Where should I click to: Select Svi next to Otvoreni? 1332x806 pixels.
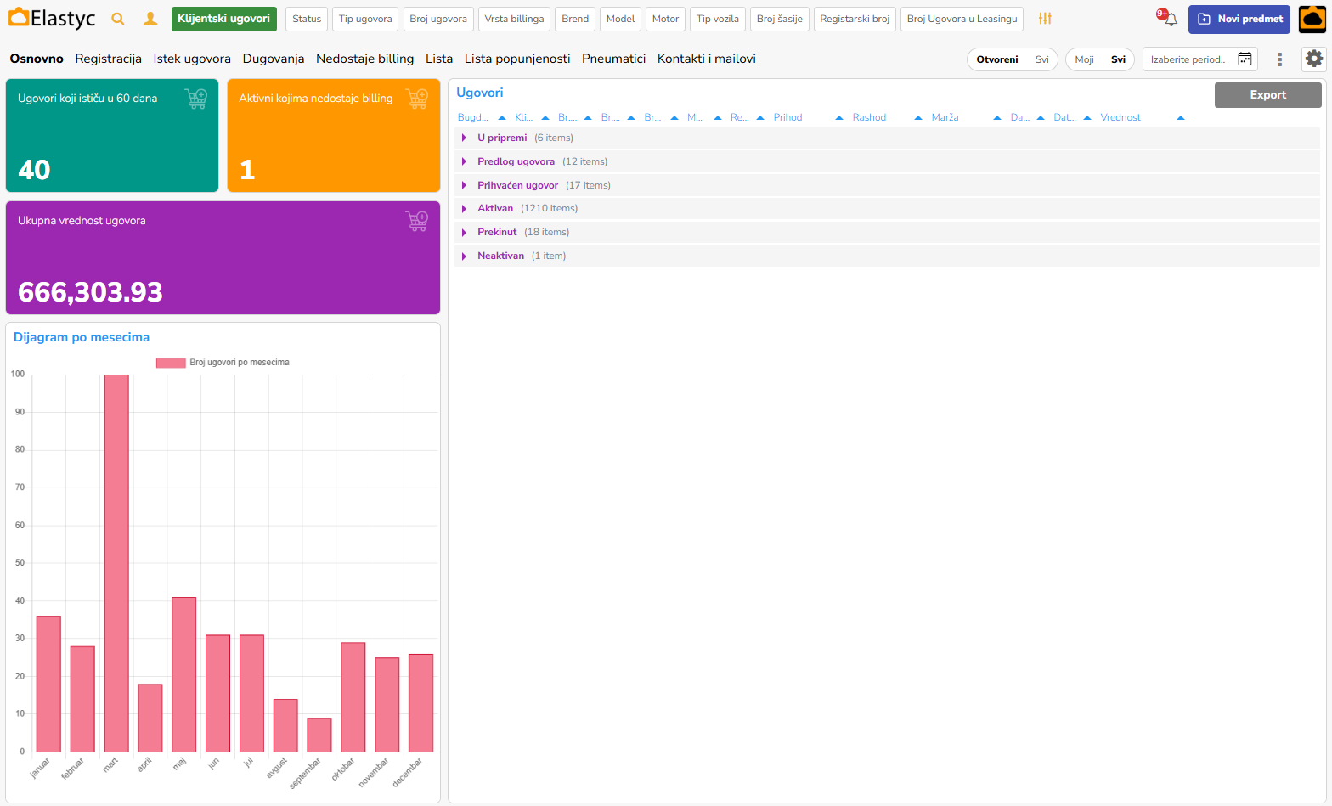[x=1041, y=59]
